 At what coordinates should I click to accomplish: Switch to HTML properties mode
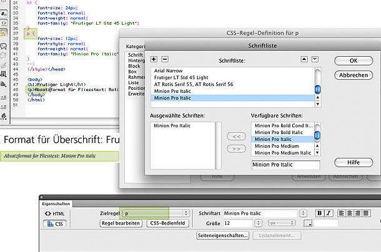tap(55, 213)
